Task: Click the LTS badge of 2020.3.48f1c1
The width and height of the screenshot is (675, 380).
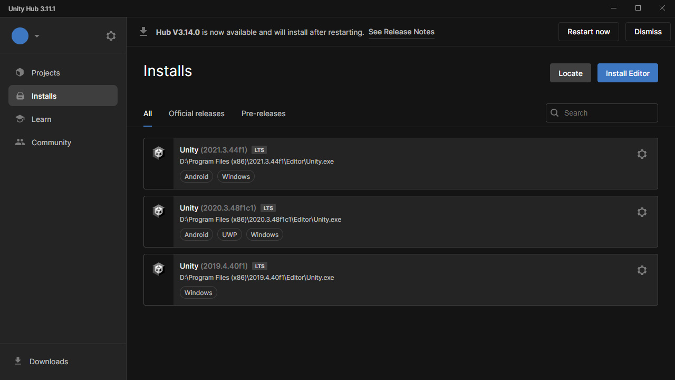Action: 268,208
